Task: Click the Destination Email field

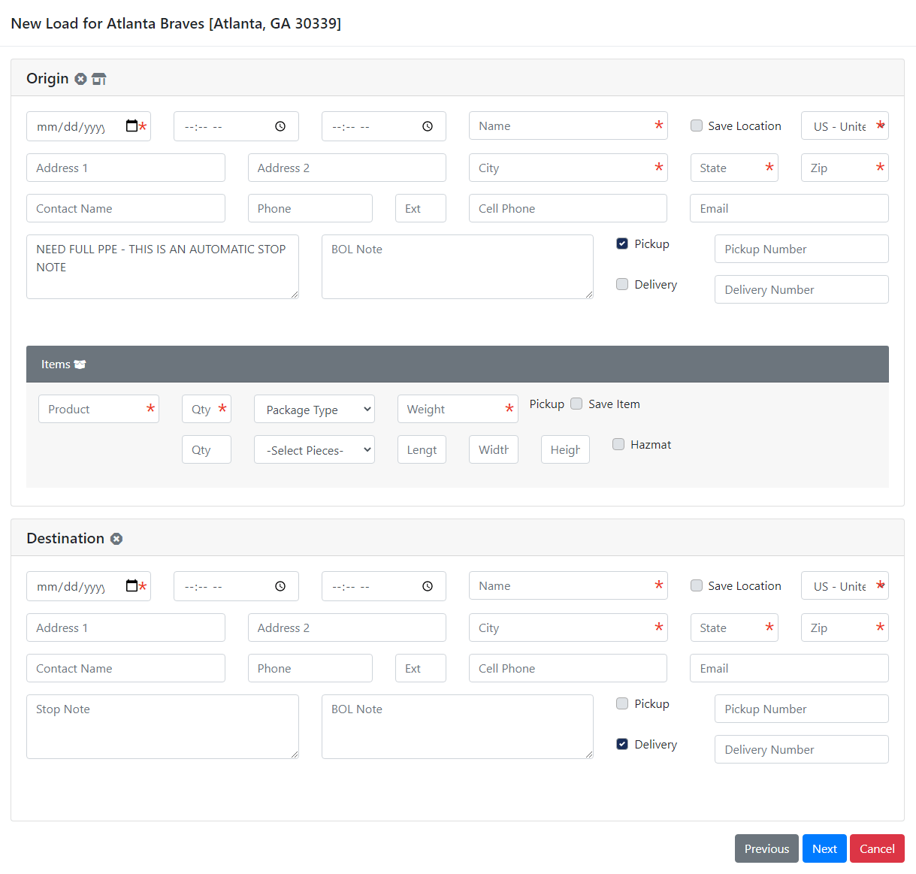Action: (789, 668)
